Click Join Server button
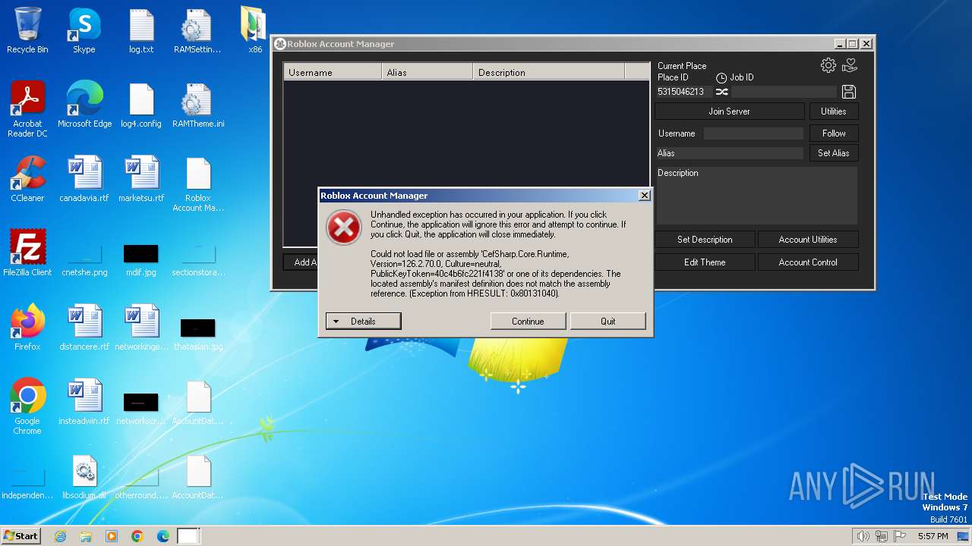 point(729,111)
